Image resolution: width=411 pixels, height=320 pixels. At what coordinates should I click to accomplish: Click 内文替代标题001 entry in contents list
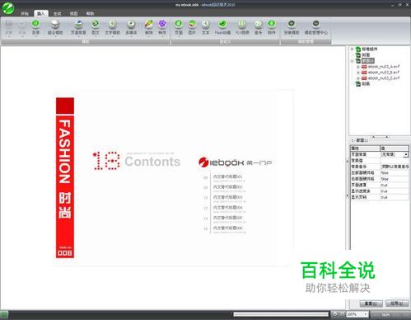pyautogui.click(x=228, y=176)
